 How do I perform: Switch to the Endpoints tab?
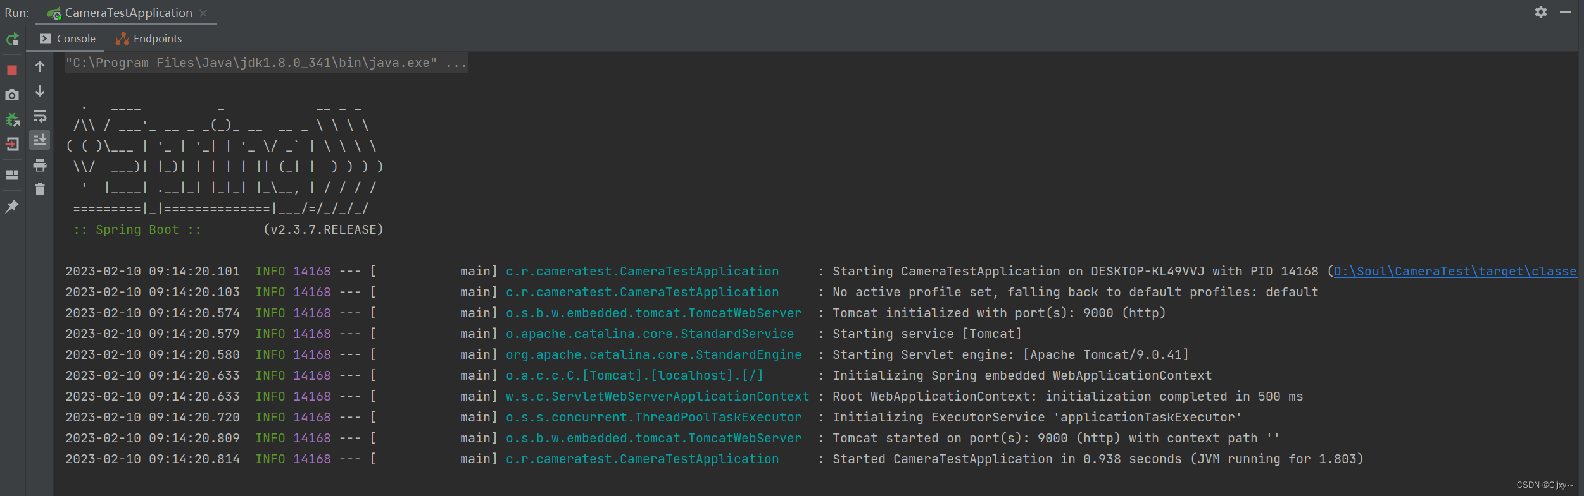[149, 39]
